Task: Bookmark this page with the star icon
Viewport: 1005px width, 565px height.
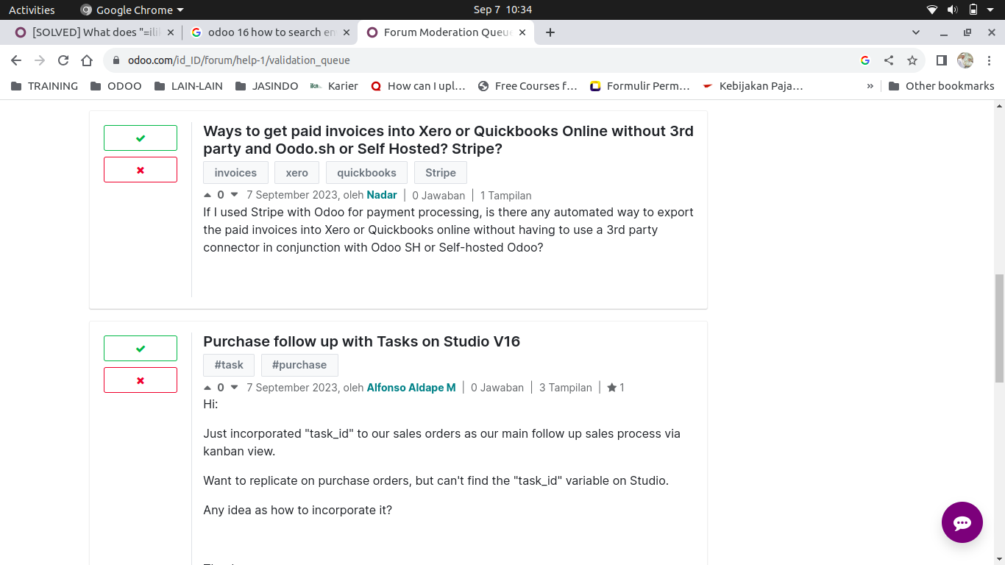Action: point(912,60)
